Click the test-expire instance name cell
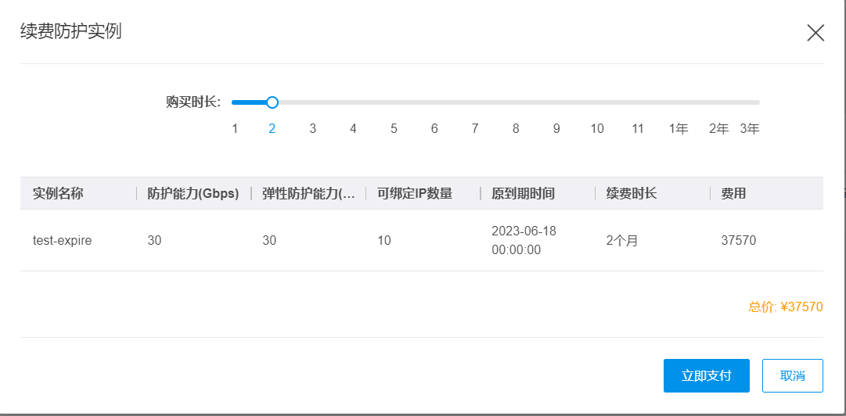The height and width of the screenshot is (416, 846). 63,241
